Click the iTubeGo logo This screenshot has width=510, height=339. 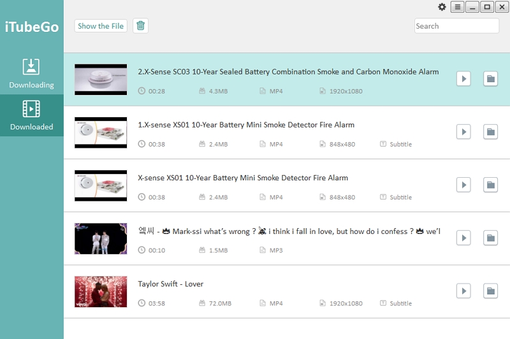31,27
